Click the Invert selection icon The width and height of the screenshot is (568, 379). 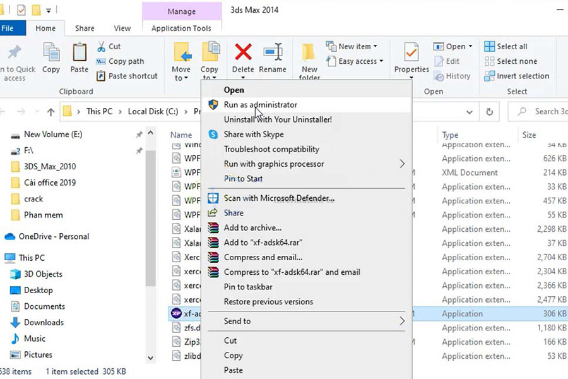click(489, 76)
